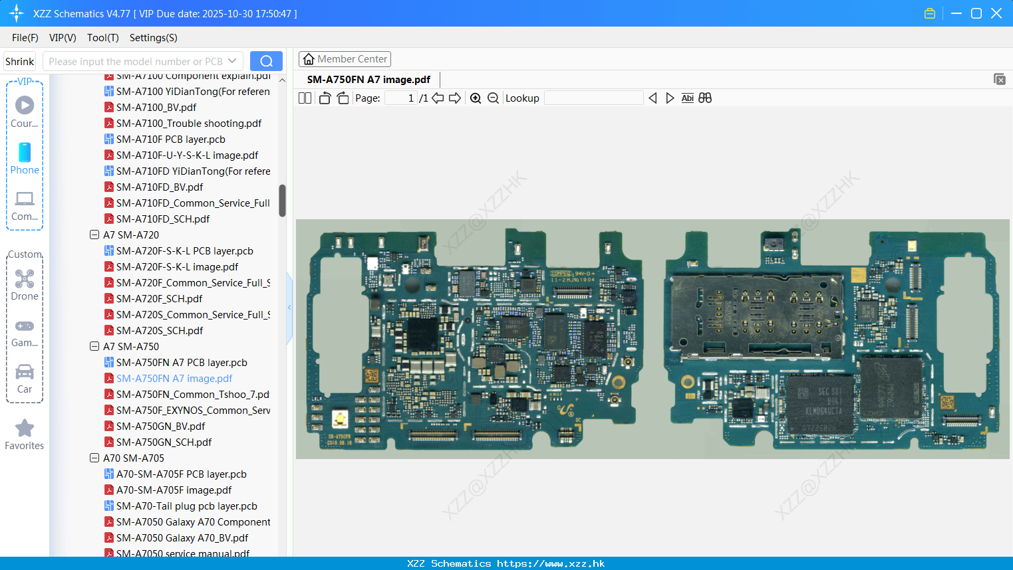Zoom out of the PDF
Image resolution: width=1013 pixels, height=570 pixels.
coord(493,98)
